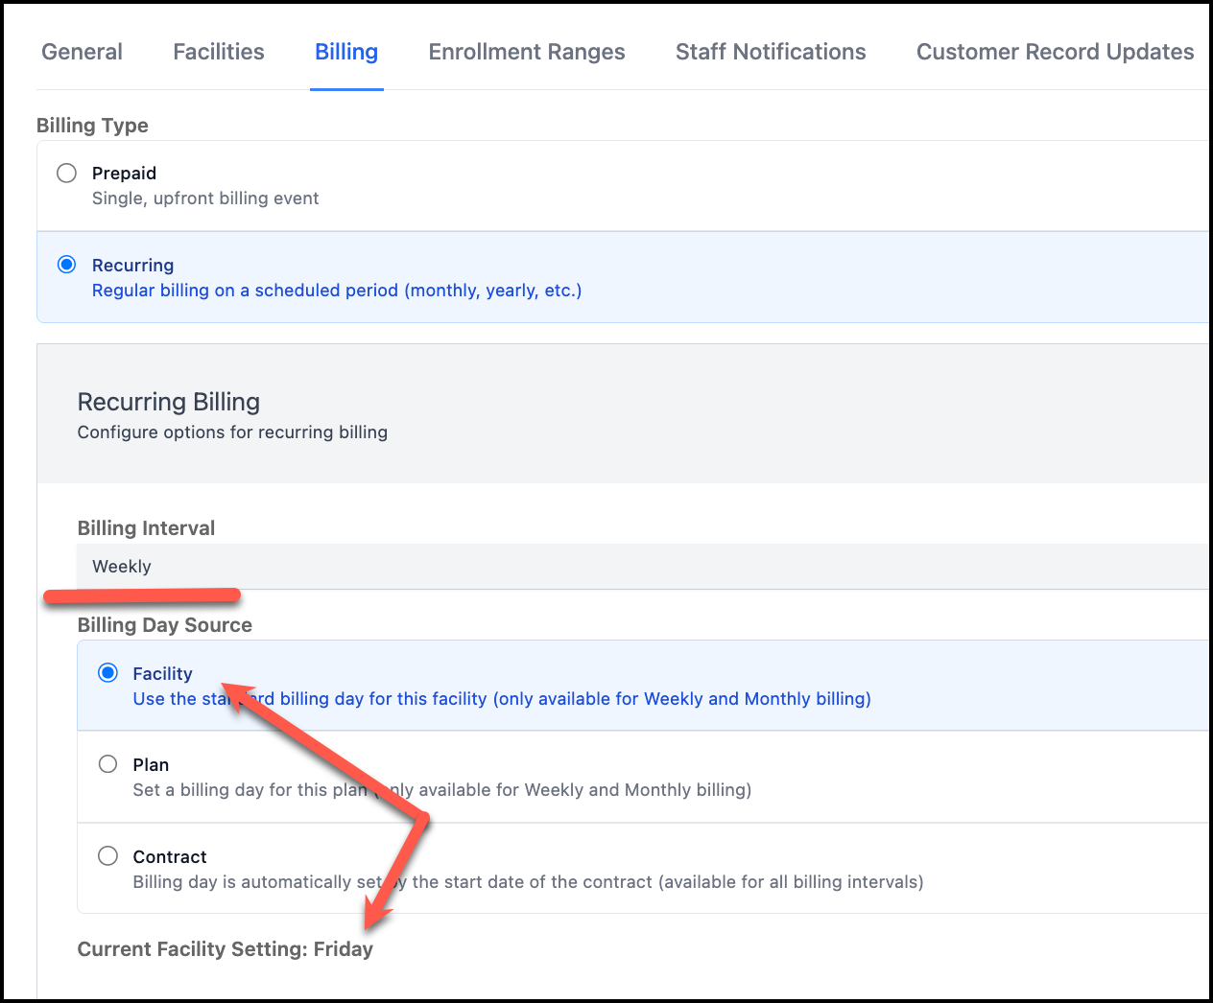Select the Prepaid billing type radio button
1213x1003 pixels.
[x=66, y=174]
